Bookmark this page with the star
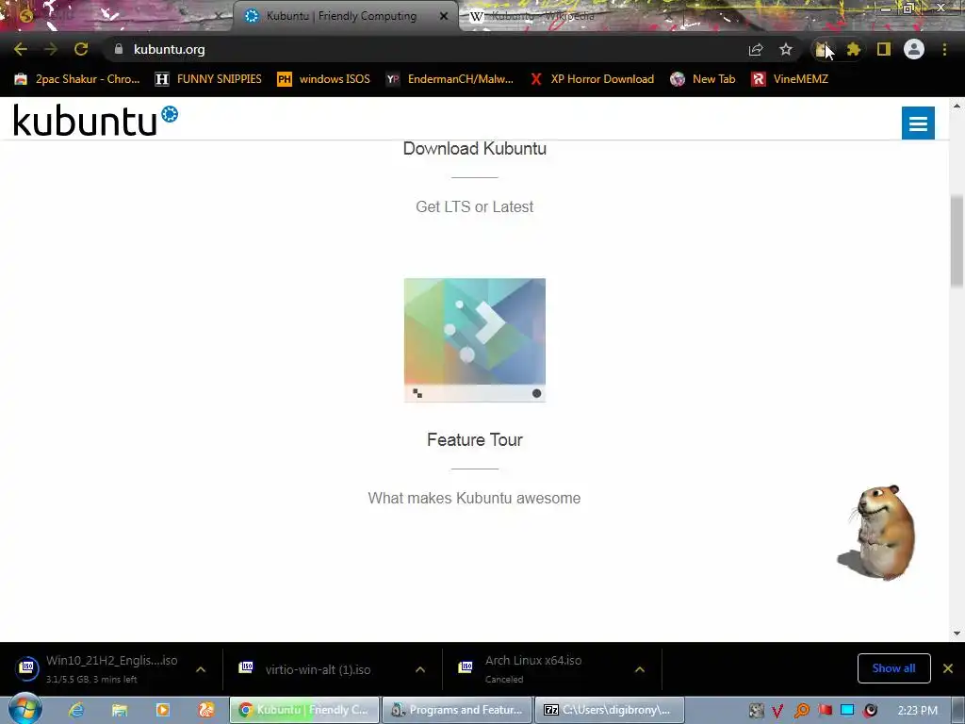 pos(786,49)
